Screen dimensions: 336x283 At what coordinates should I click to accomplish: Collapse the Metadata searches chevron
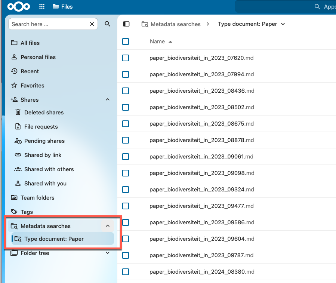pos(108,226)
